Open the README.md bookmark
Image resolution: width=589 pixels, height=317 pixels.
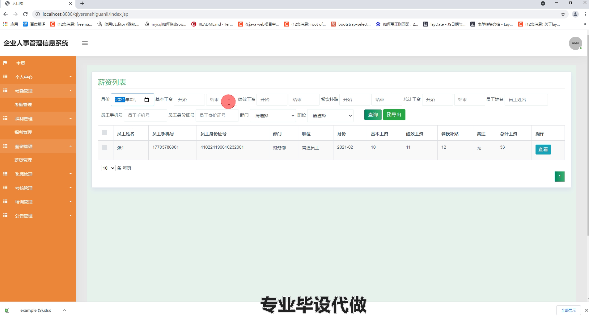click(x=212, y=24)
